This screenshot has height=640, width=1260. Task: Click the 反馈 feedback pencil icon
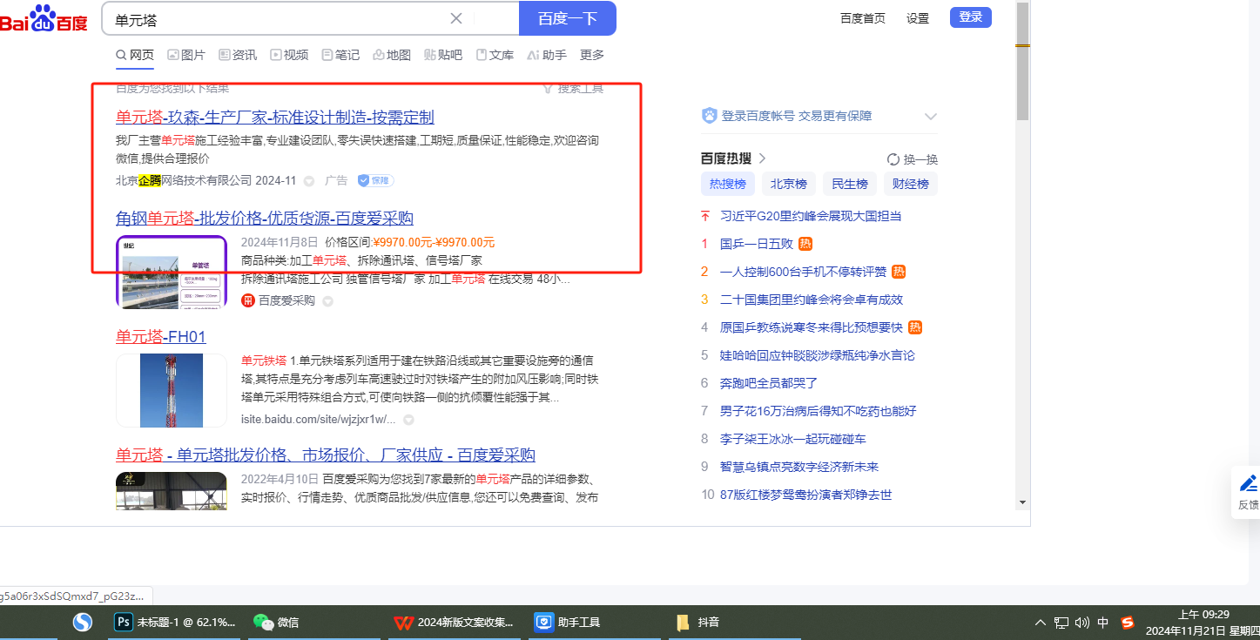[x=1248, y=483]
